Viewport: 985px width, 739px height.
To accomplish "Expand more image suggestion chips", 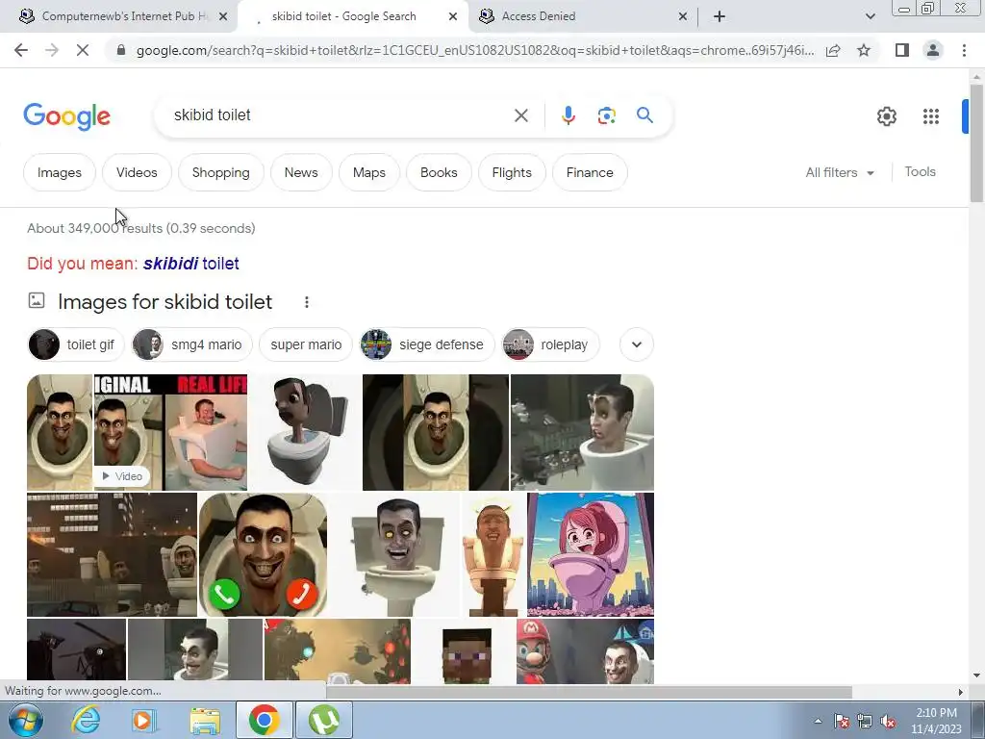I will [x=637, y=344].
